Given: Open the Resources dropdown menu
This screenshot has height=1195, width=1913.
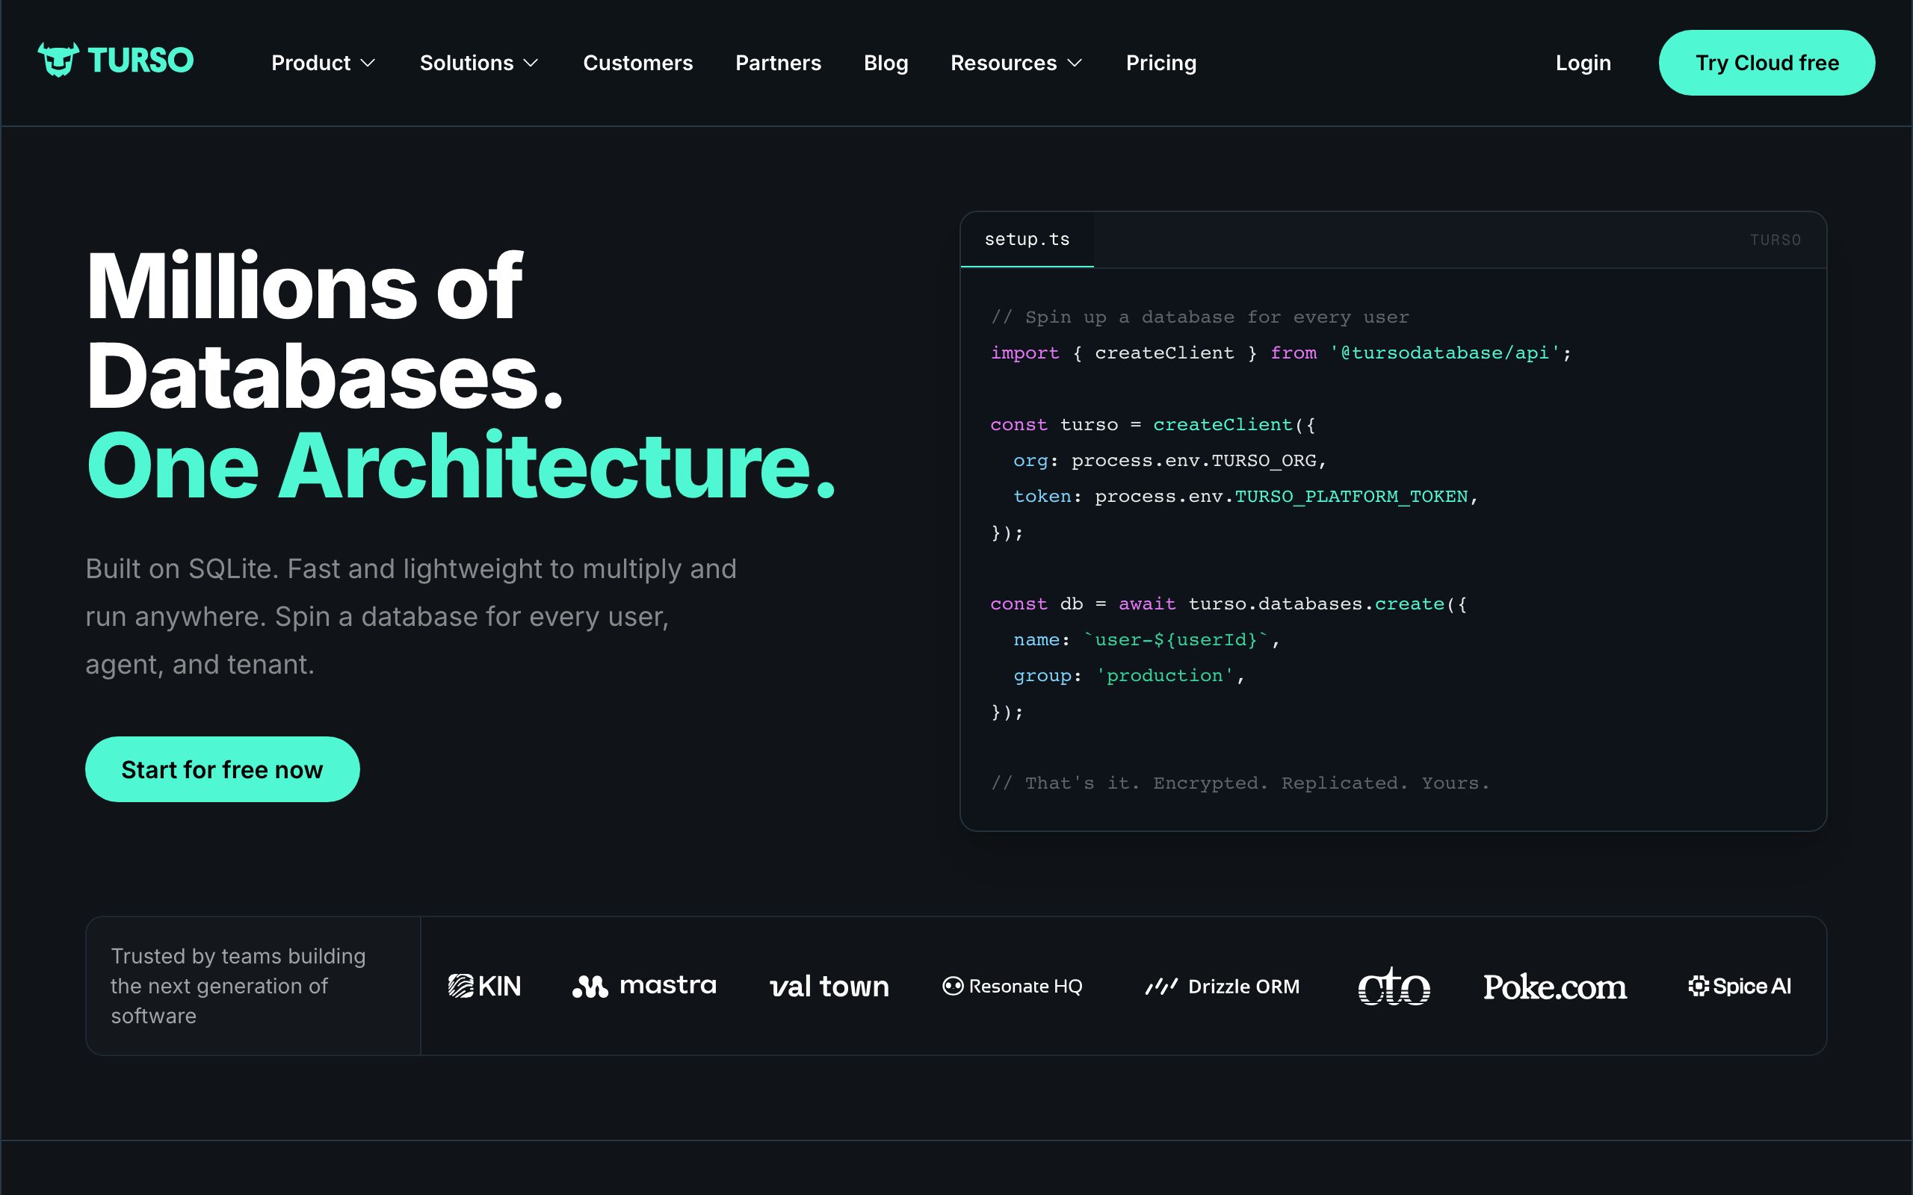Looking at the screenshot, I should tap(1016, 63).
